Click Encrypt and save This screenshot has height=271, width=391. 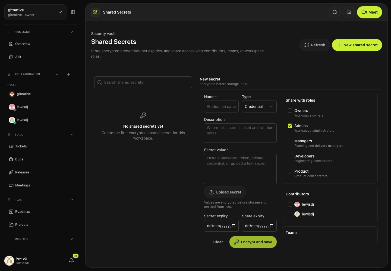(253, 242)
